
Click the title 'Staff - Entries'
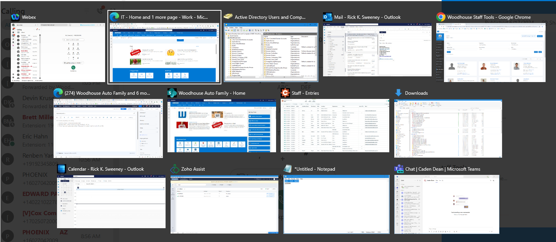tap(305, 93)
